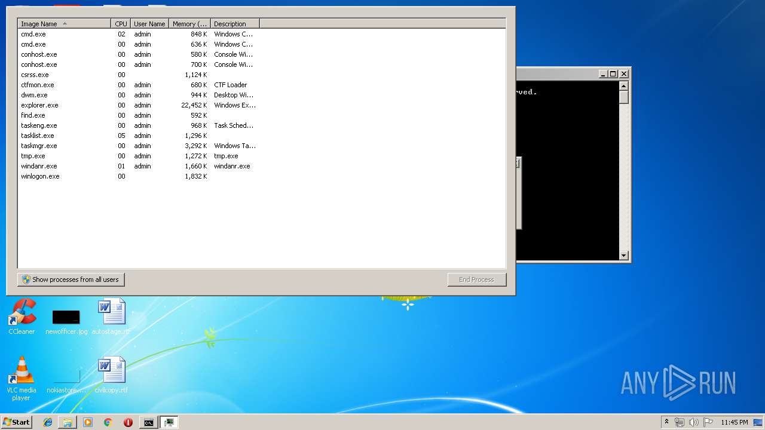Open the nokiastore desktop file
765x430 pixels.
click(66, 381)
